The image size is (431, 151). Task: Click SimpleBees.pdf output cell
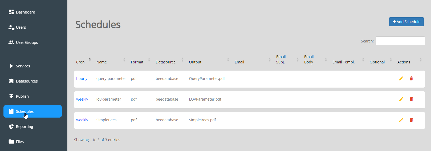202,120
